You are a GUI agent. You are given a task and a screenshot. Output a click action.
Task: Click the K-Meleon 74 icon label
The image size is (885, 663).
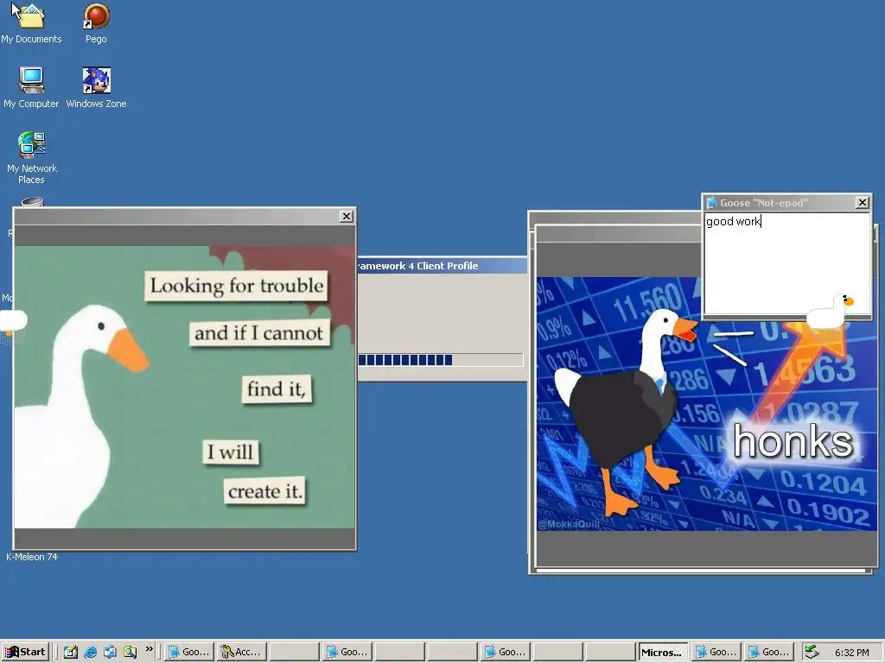(x=32, y=557)
